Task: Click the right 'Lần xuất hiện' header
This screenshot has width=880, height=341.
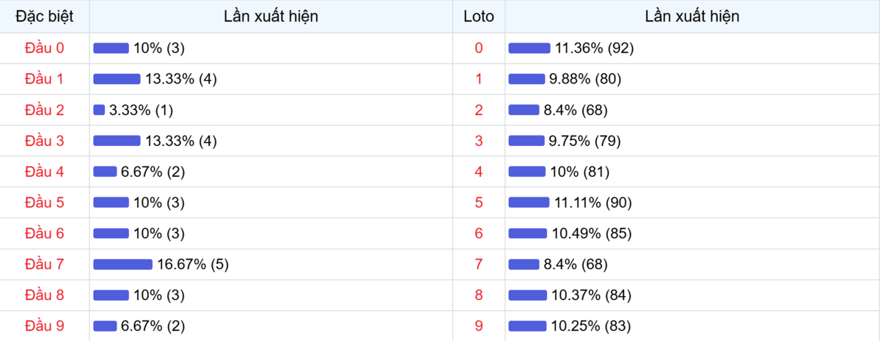Action: click(692, 16)
